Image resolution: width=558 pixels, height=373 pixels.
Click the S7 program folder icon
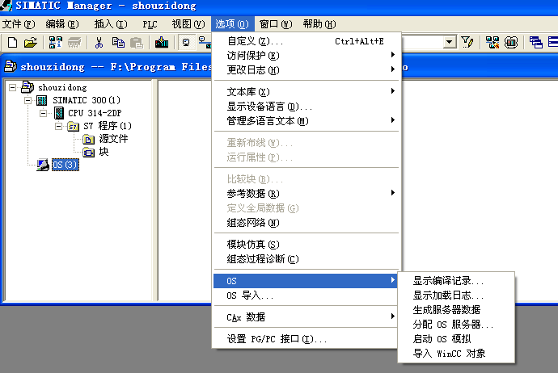coord(74,126)
